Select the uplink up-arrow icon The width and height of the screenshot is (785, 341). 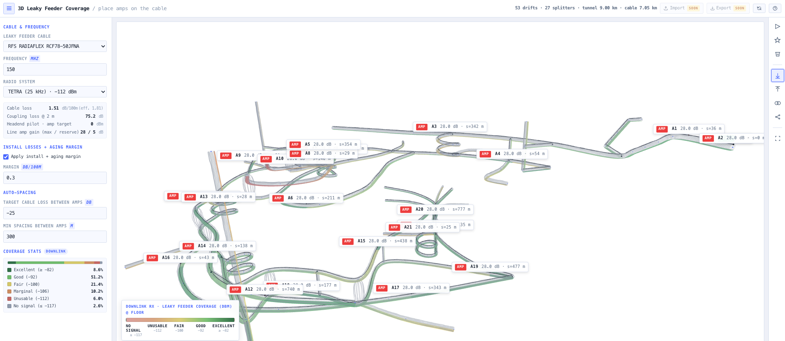click(778, 89)
